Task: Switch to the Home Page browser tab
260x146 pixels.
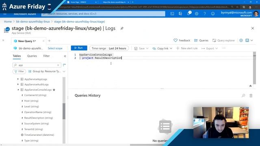Action: pos(81,2)
